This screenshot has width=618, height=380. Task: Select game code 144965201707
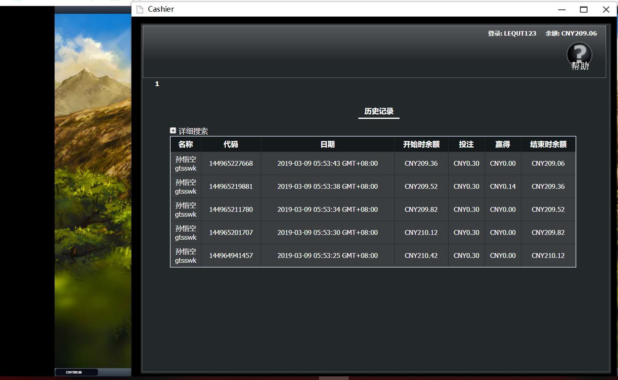pos(231,232)
